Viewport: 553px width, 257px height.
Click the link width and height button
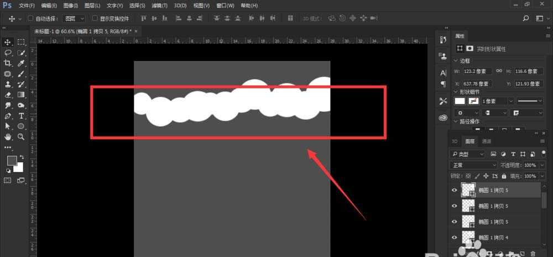click(499, 71)
